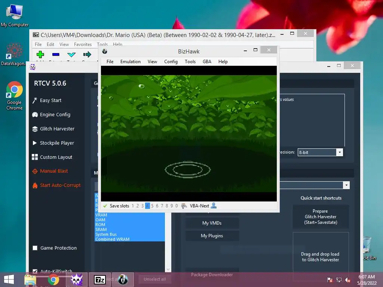The height and width of the screenshot is (287, 383).
Task: Open Google Chrome from the taskbar
Action: pyautogui.click(x=53, y=280)
